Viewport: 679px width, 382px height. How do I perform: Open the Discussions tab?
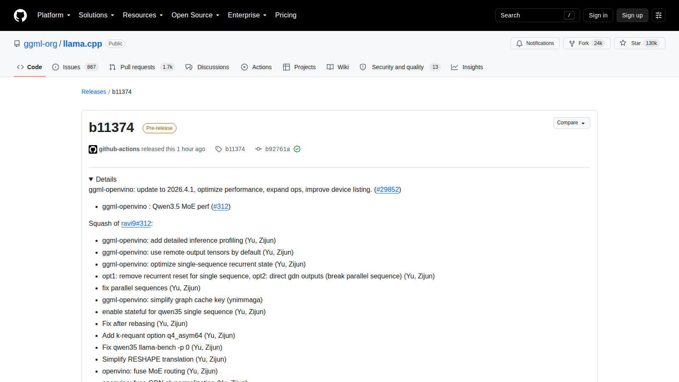[207, 67]
